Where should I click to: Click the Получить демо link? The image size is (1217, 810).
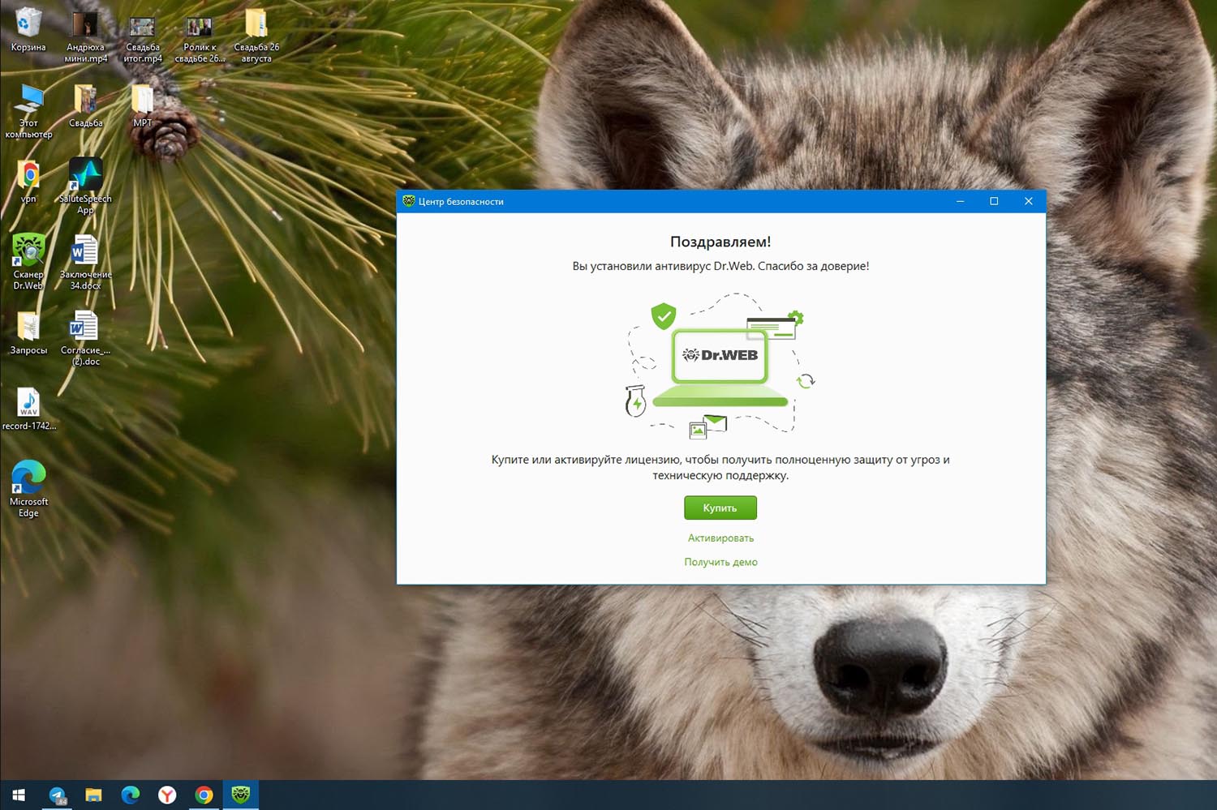click(x=720, y=562)
